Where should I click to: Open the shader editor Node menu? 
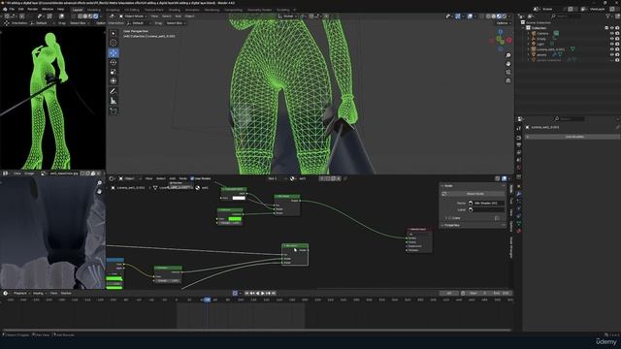(x=183, y=178)
